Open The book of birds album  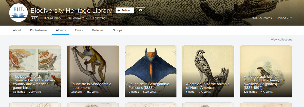coord(35,71)
